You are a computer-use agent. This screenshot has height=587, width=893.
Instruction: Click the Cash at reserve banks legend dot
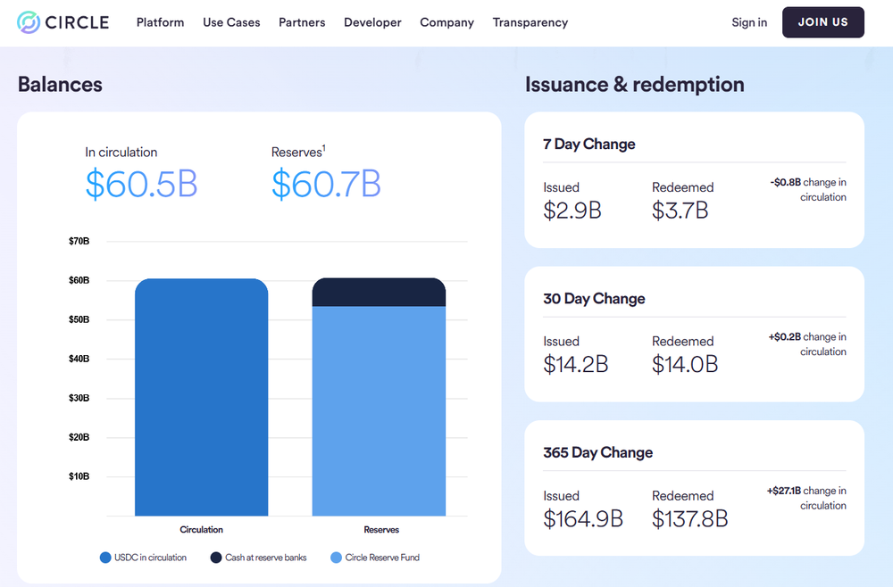pos(216,558)
